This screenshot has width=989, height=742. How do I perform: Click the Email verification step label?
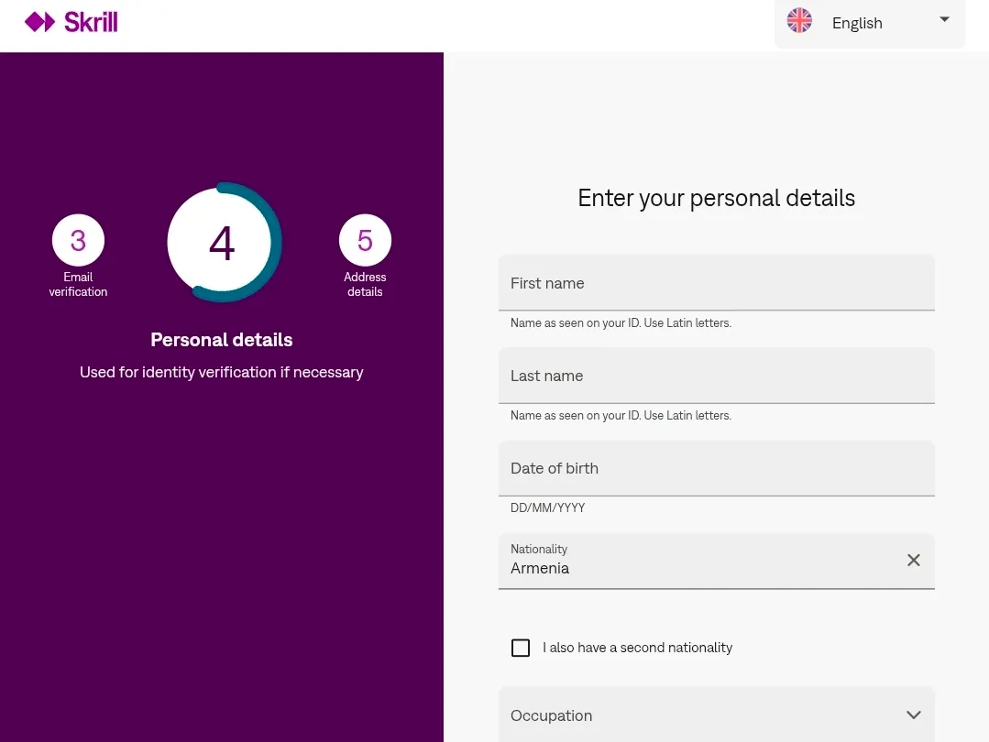(x=78, y=284)
